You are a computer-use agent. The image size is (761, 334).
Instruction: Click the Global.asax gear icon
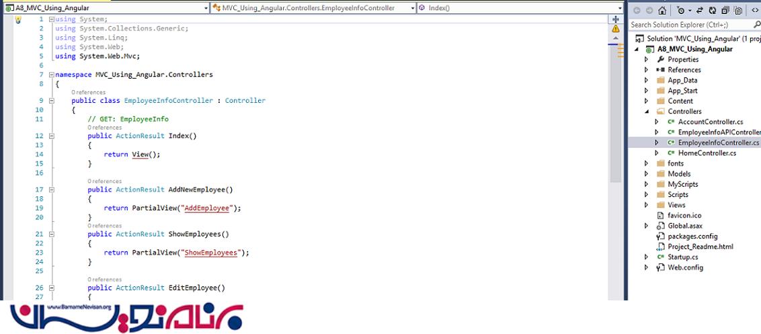(x=660, y=226)
